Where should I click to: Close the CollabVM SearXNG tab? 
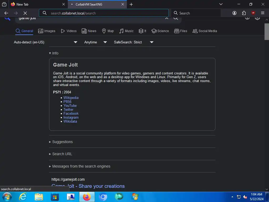123,4
